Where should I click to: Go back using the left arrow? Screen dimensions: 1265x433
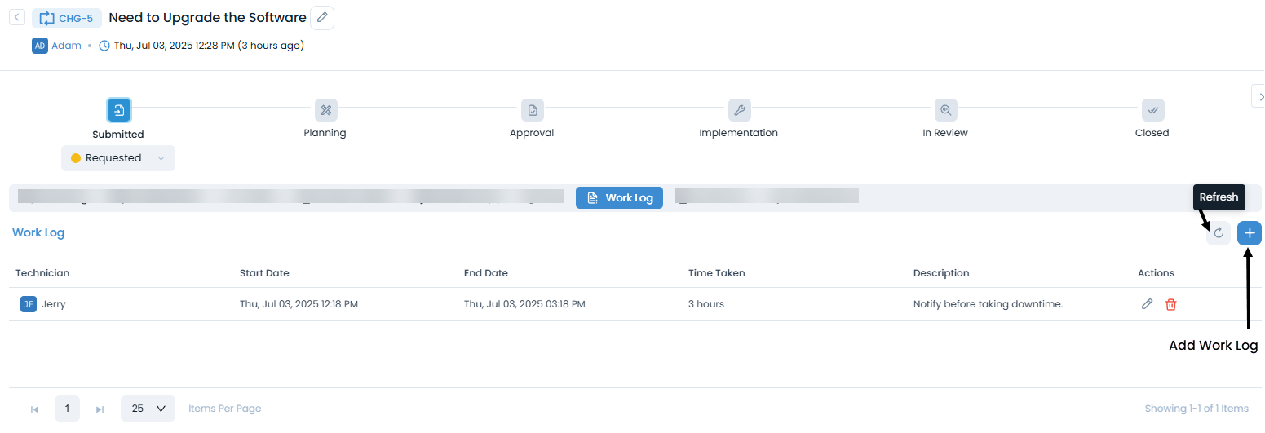click(16, 17)
